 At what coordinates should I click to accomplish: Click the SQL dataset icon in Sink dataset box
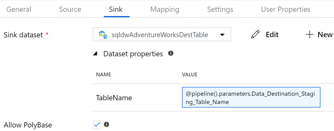(103, 35)
